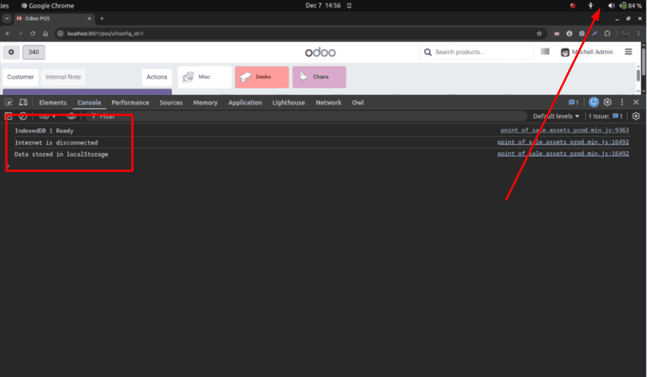Click the browser home icon
The width and height of the screenshot is (647, 377).
tap(45, 33)
